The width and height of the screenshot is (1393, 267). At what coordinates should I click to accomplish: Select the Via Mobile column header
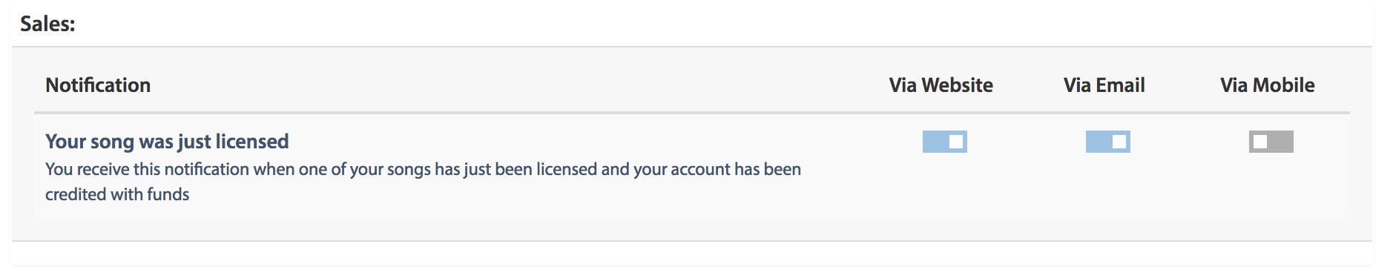click(x=1267, y=85)
